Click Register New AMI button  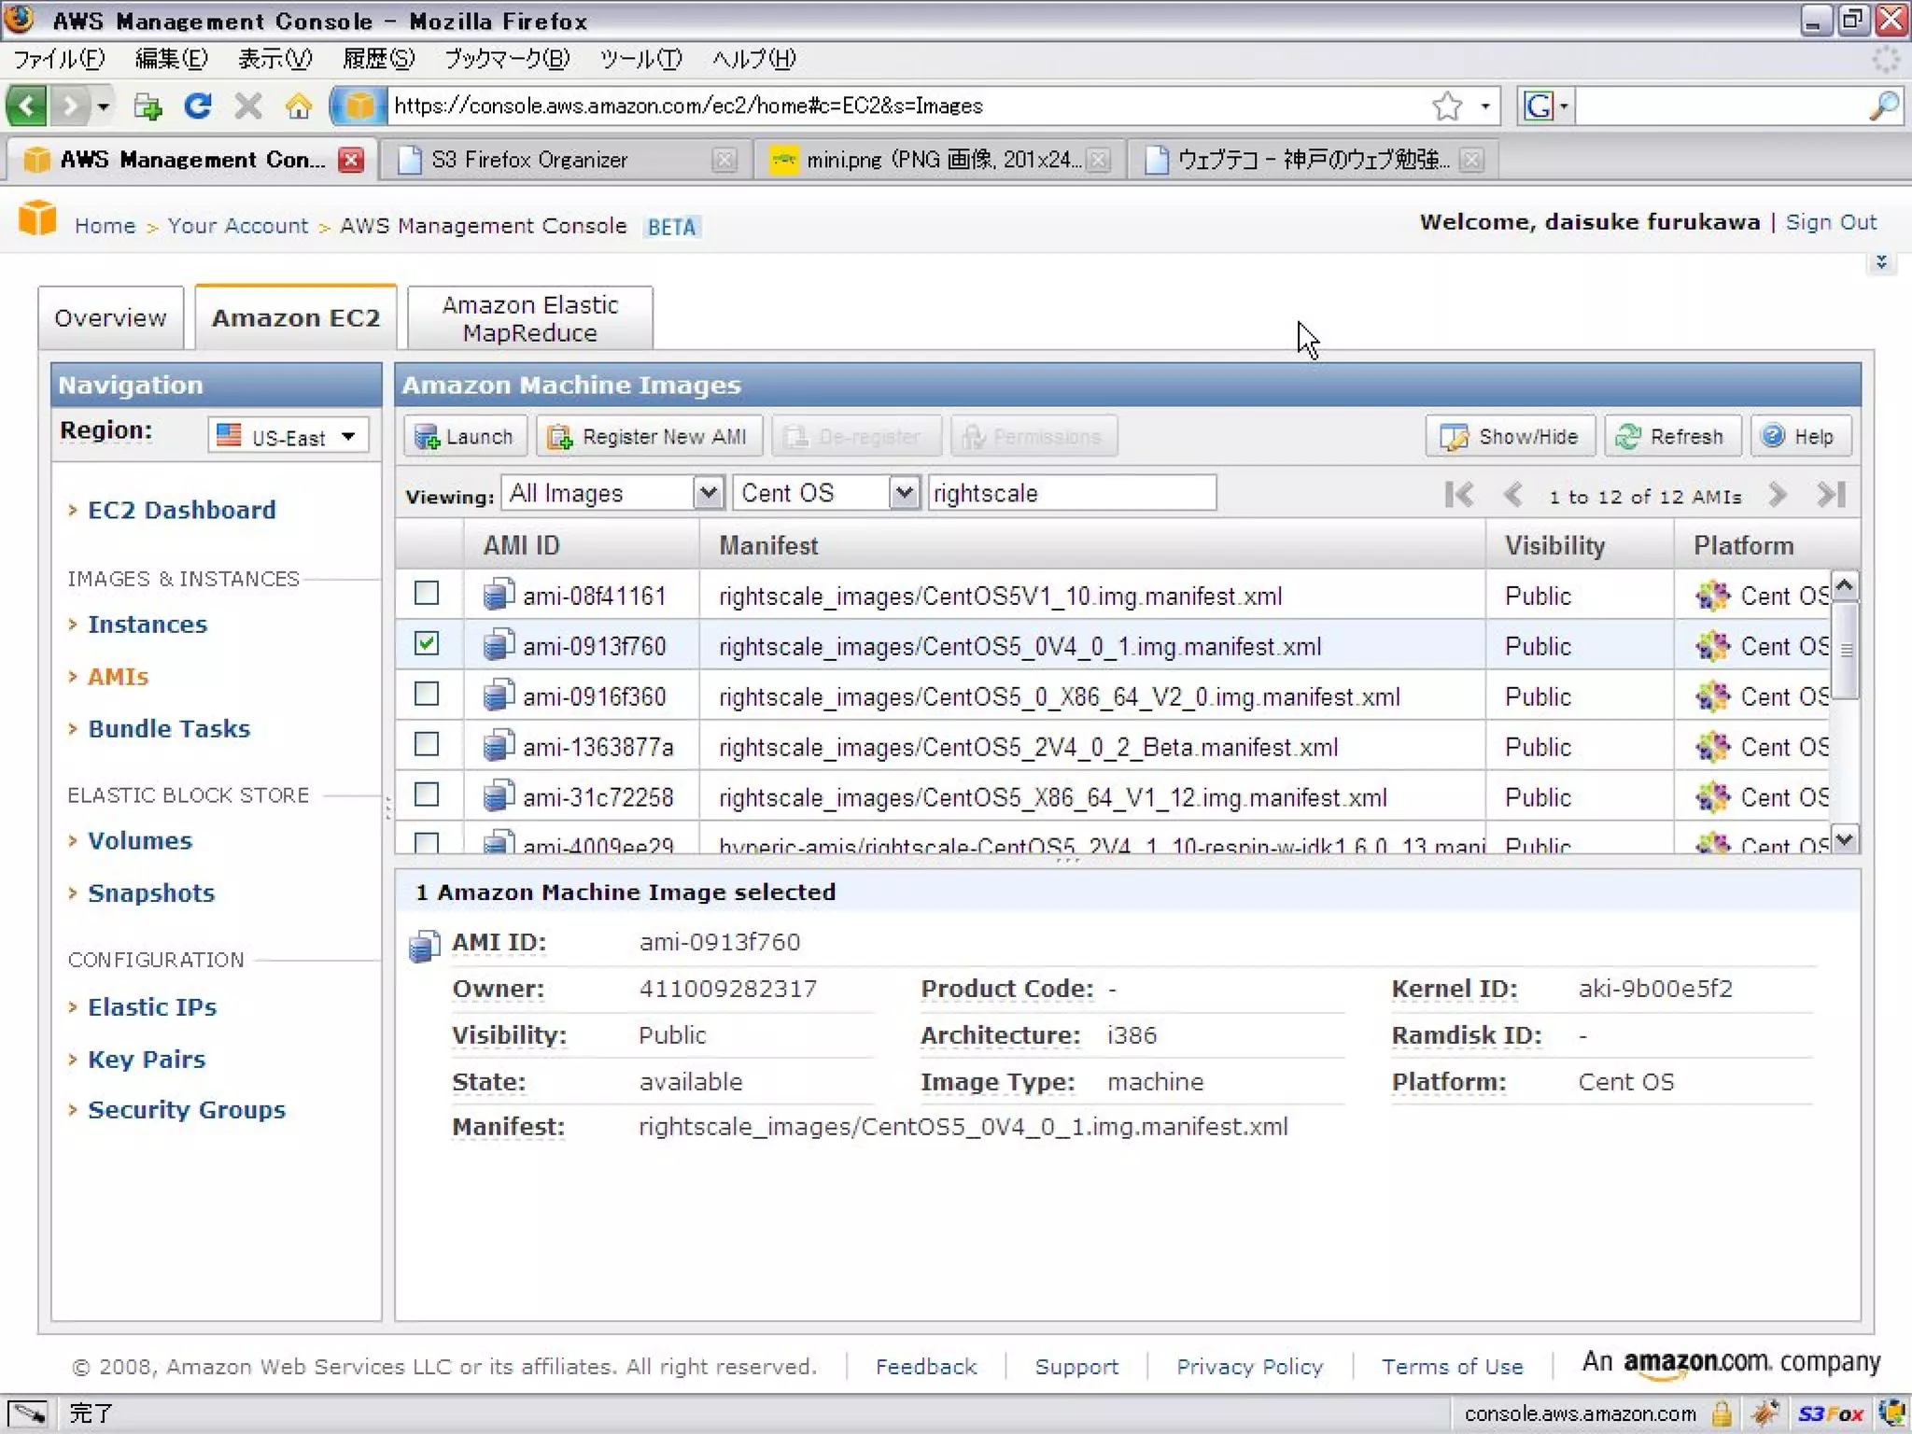(x=648, y=436)
